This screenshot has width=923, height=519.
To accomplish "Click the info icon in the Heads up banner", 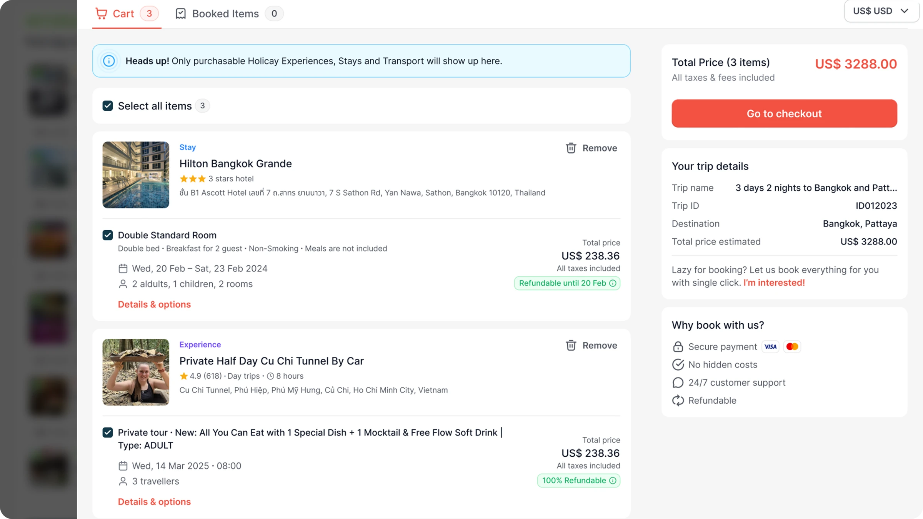I will 109,61.
